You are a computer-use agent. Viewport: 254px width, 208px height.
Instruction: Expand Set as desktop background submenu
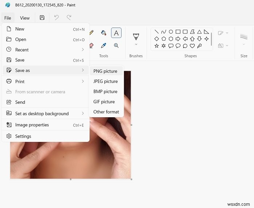click(83, 113)
